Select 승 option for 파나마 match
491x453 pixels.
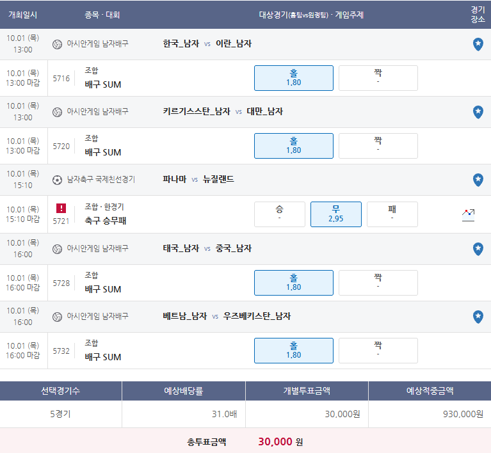tap(280, 214)
